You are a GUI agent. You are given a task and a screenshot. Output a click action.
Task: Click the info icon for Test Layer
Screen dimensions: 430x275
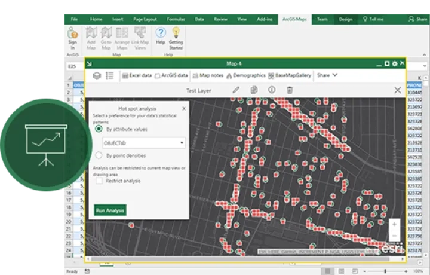[272, 90]
